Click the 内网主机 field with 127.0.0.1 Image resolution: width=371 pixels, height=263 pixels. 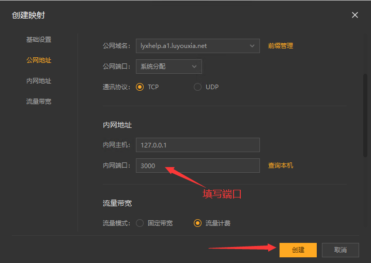point(198,145)
